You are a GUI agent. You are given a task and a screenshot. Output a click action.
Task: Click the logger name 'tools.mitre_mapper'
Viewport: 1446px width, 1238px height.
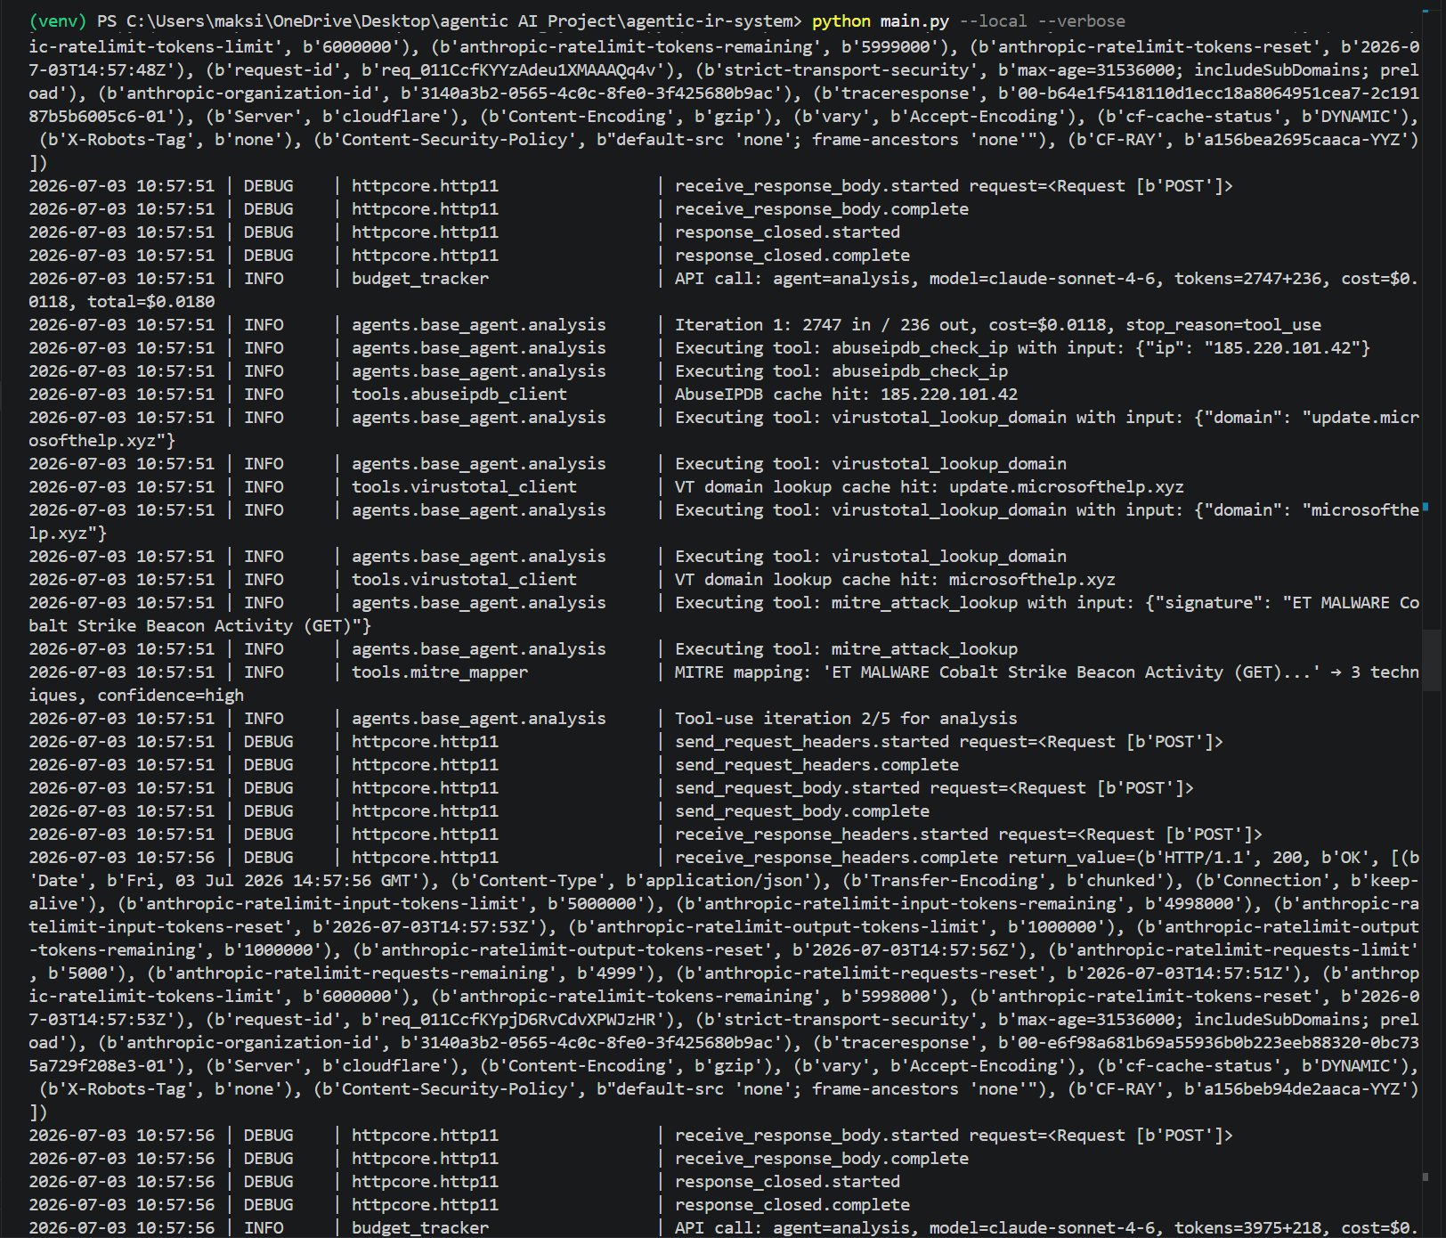tap(439, 672)
